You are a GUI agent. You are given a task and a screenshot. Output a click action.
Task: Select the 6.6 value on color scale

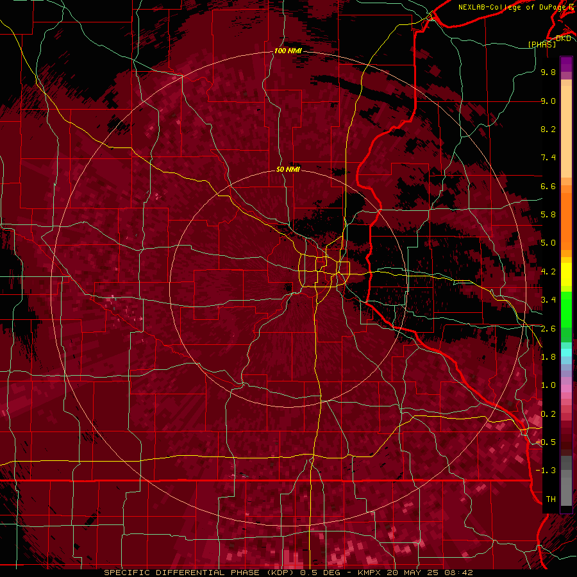coord(548,186)
